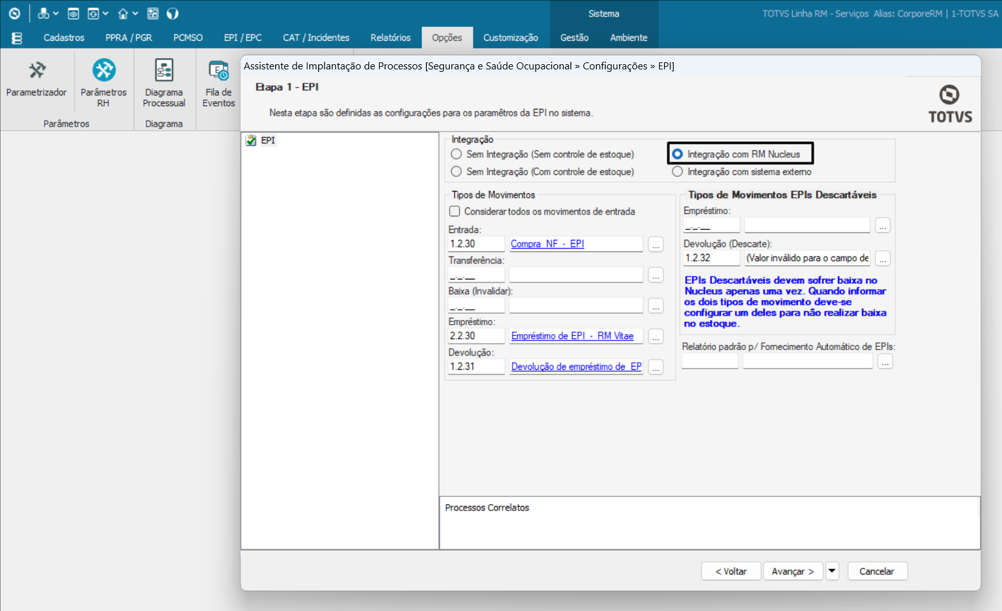Open the Parametrizador tool

click(x=36, y=80)
